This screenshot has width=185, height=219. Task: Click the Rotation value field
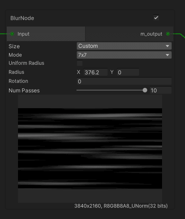click(x=124, y=81)
